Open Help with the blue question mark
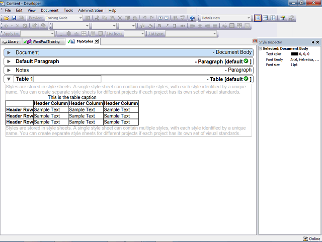This screenshot has height=242, width=322. [x=192, y=18]
